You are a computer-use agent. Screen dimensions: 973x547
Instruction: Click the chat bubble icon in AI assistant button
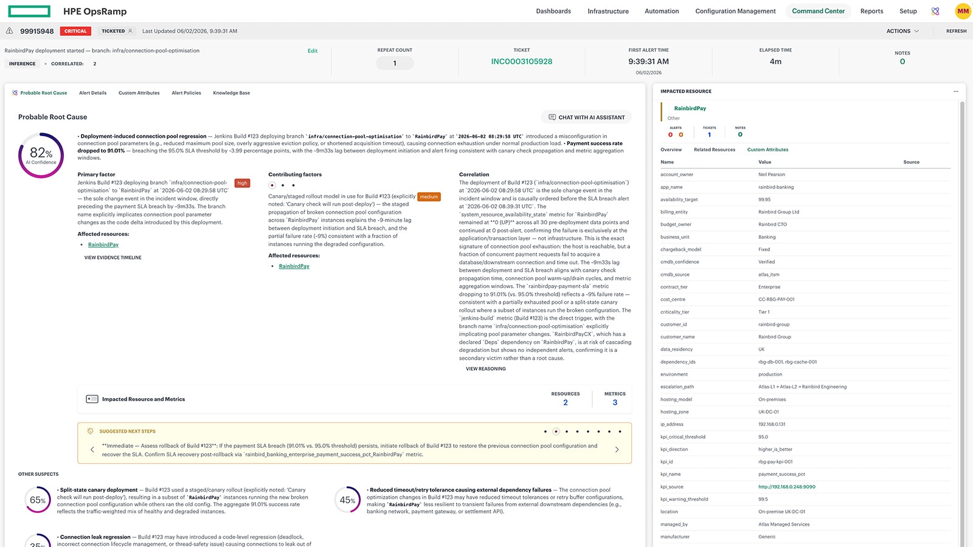click(552, 117)
